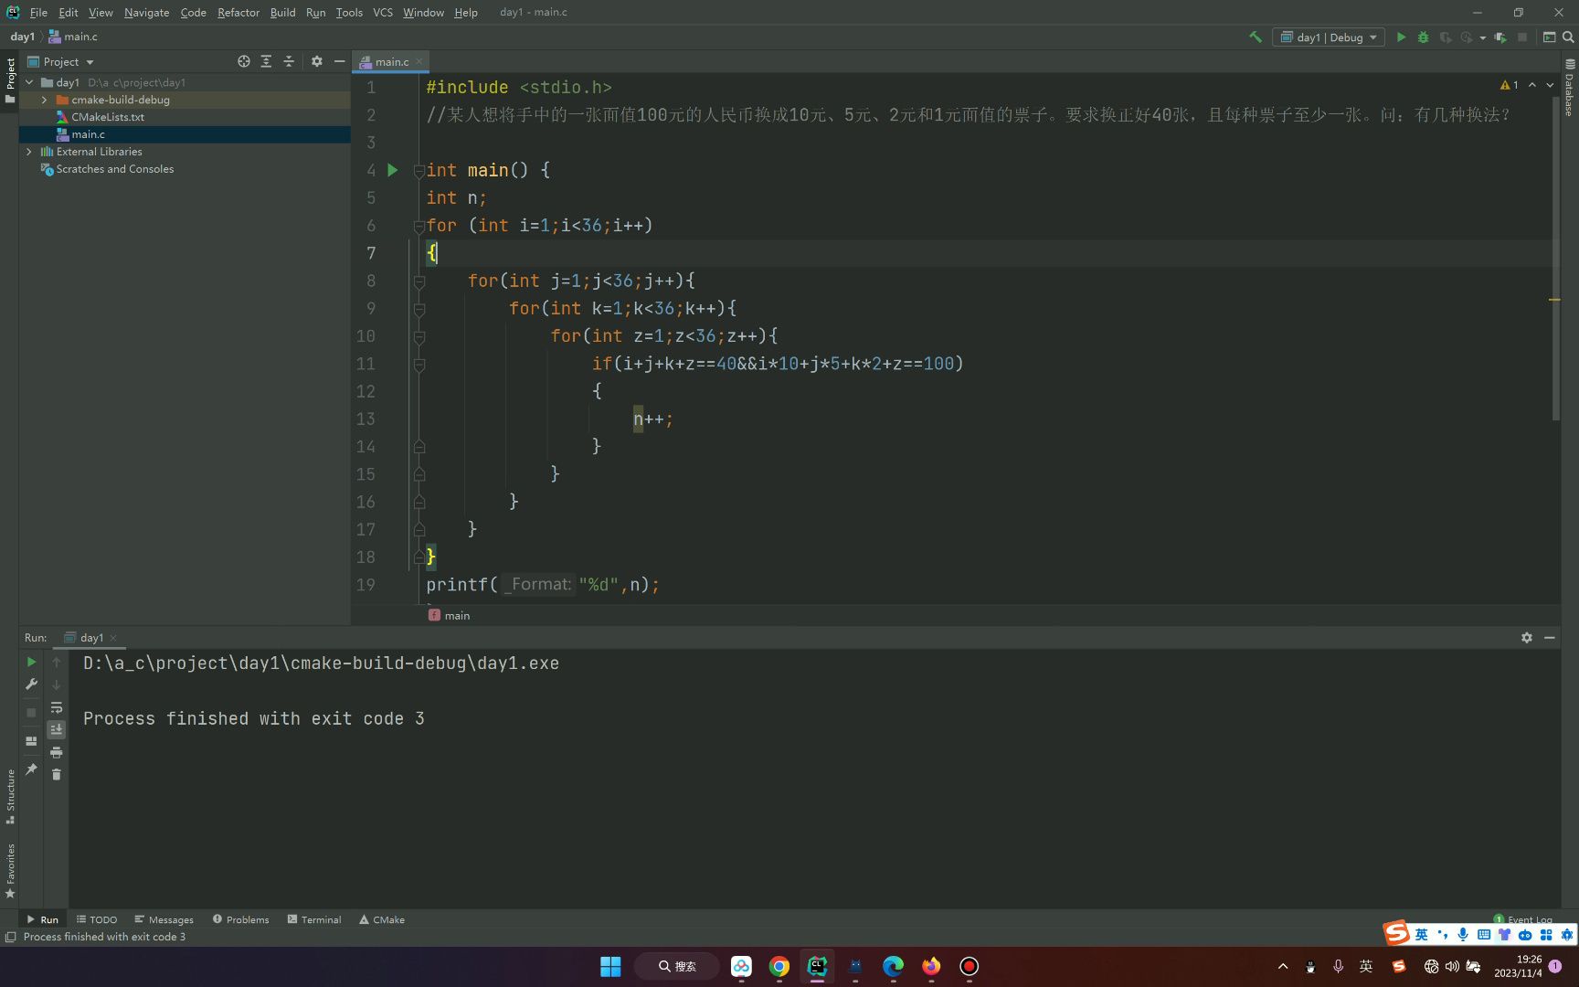
Task: Click the Collapse All icon in Project panel
Action: pos(288,61)
